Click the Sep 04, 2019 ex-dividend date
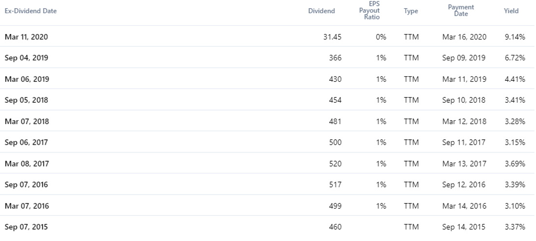The image size is (536, 241). [26, 57]
